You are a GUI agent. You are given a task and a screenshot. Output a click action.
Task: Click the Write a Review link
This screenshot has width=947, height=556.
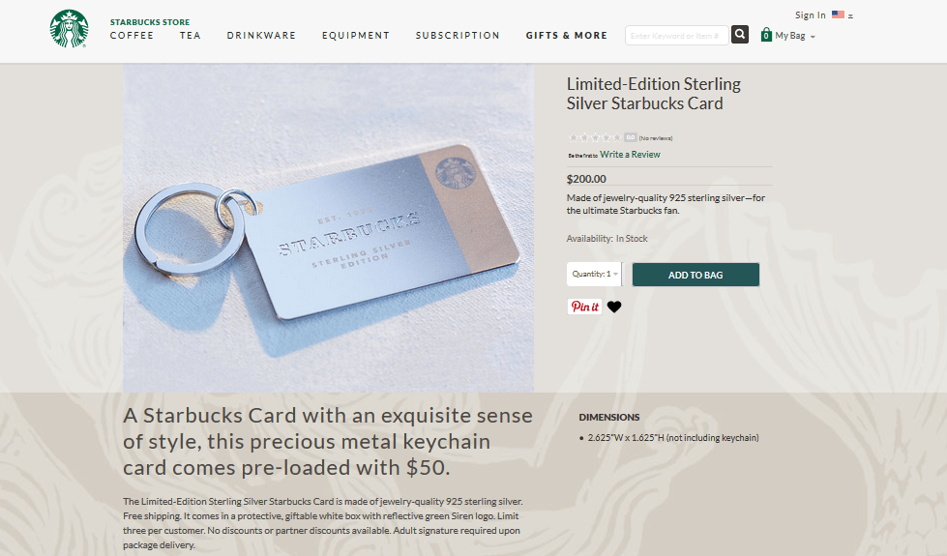point(630,155)
